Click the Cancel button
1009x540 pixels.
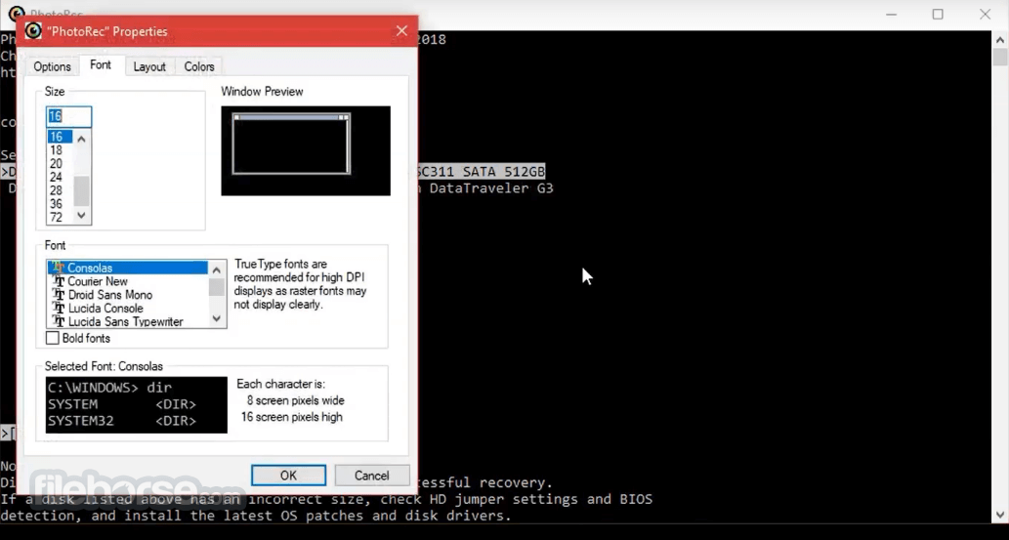(x=371, y=476)
